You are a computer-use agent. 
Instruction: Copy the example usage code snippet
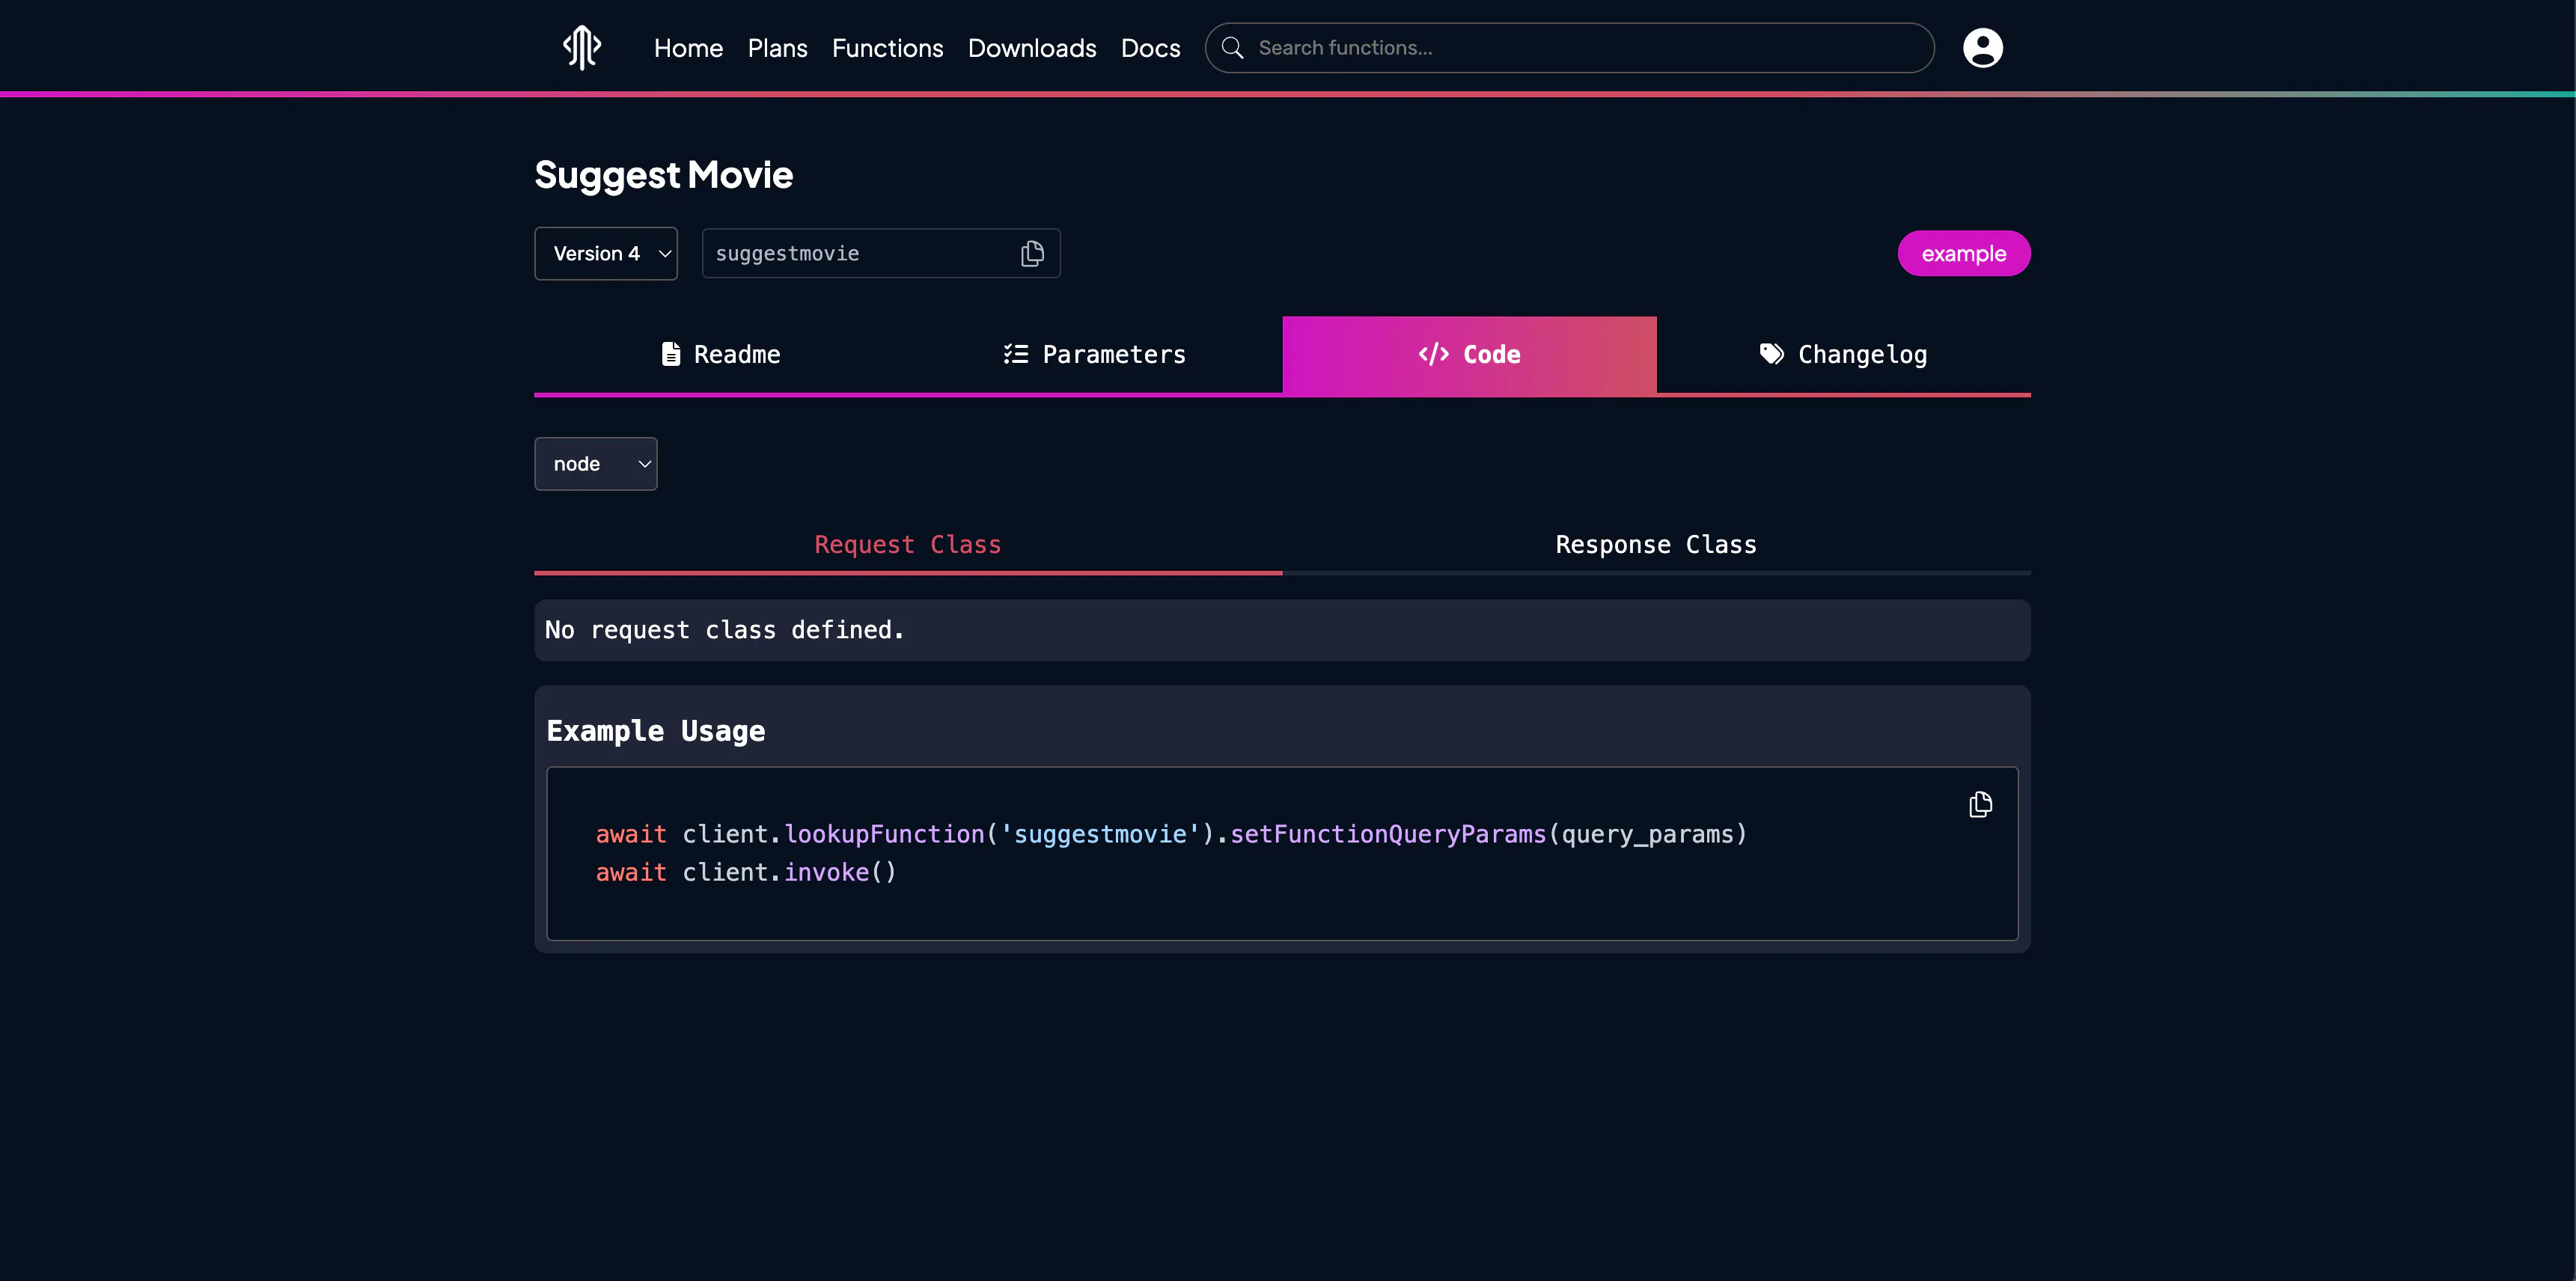tap(1980, 805)
